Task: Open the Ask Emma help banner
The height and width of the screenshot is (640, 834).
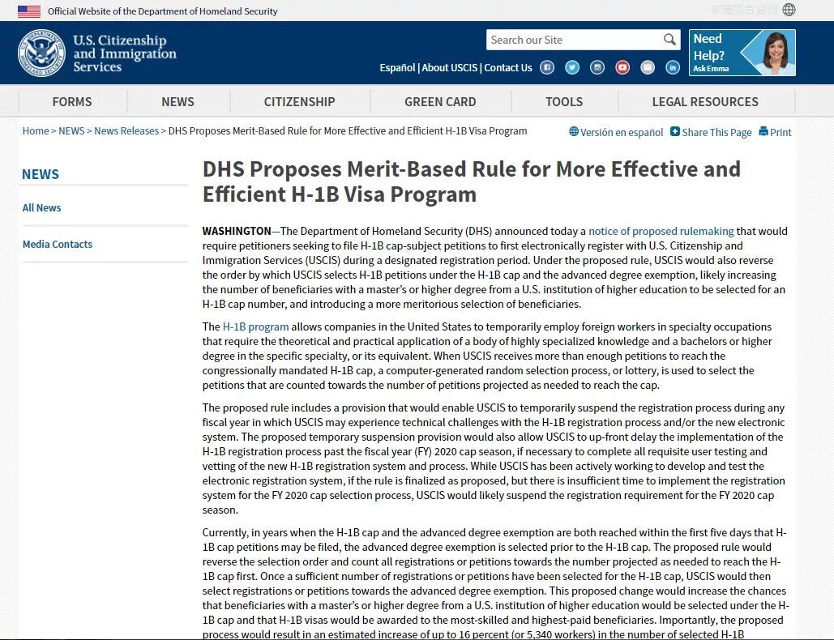Action: (742, 53)
